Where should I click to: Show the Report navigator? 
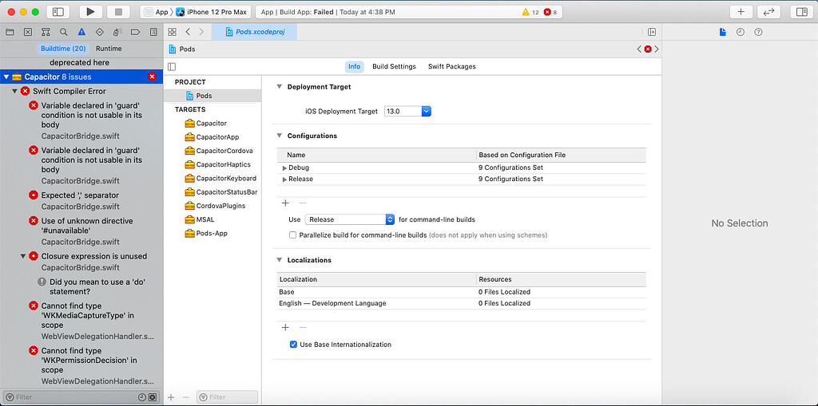(x=153, y=32)
